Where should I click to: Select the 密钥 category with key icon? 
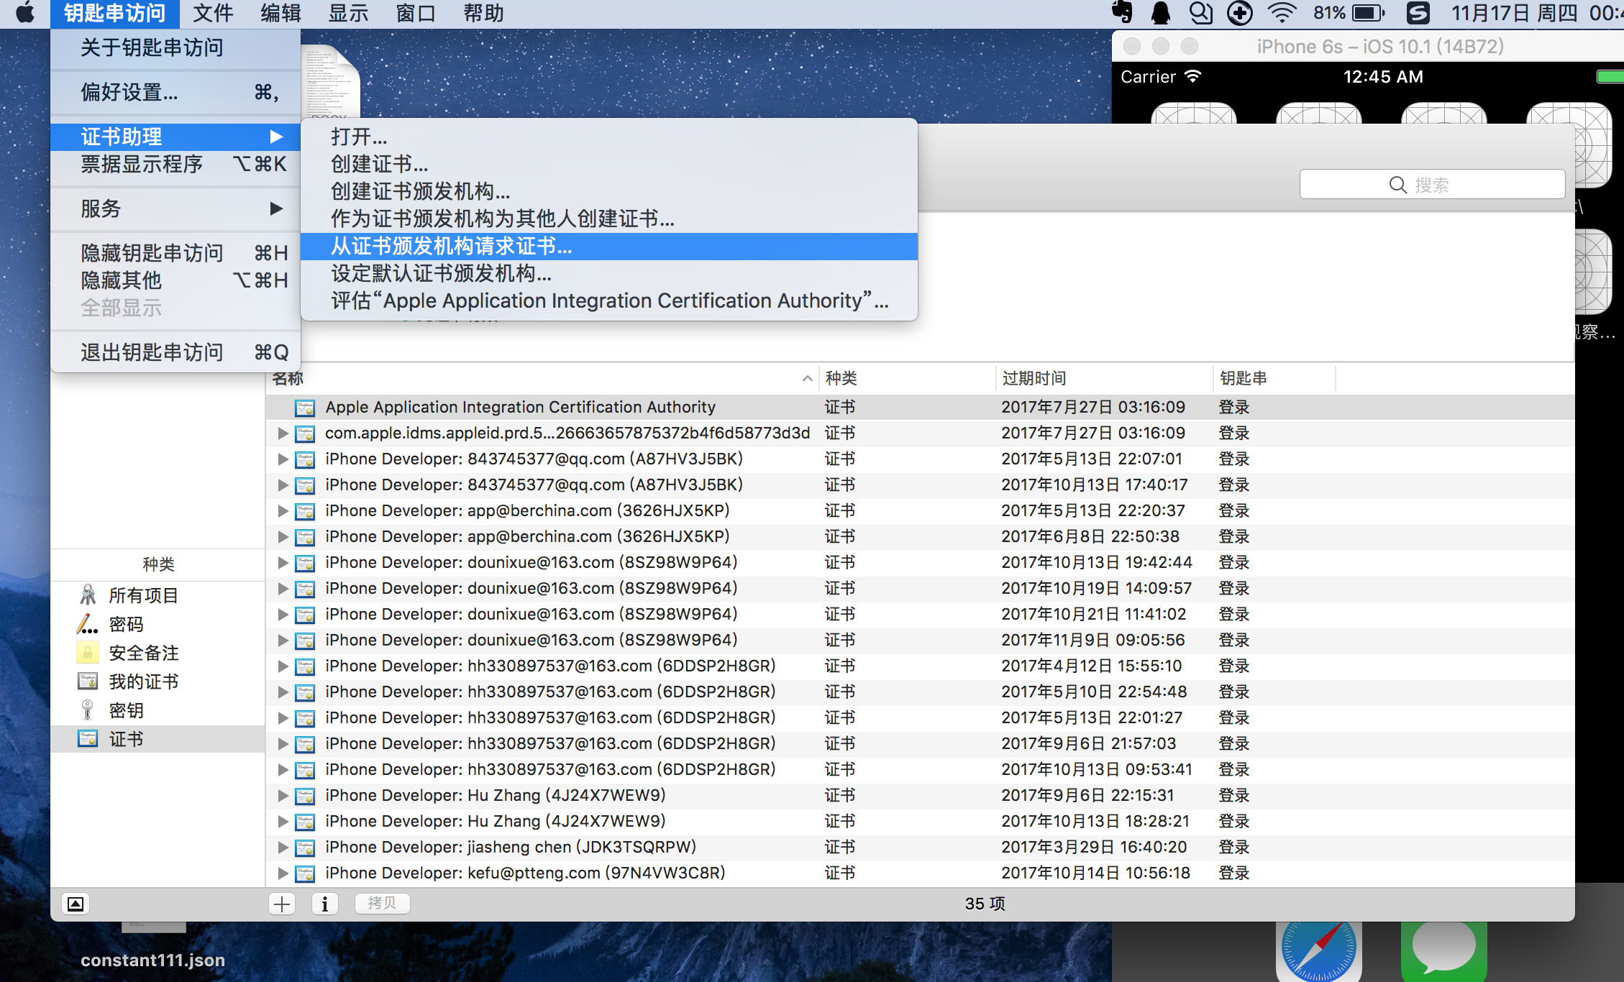click(x=88, y=710)
